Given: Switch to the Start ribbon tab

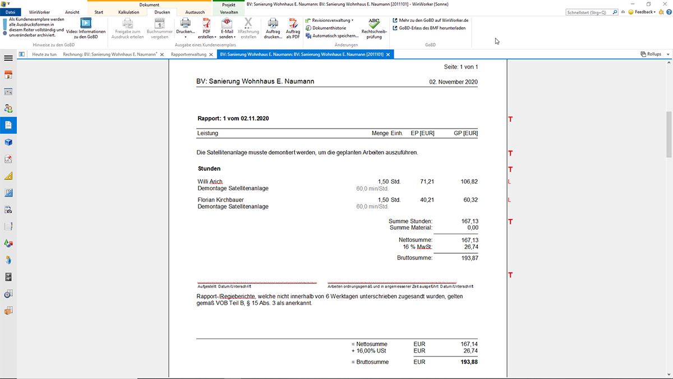Looking at the screenshot, I should 99,12.
